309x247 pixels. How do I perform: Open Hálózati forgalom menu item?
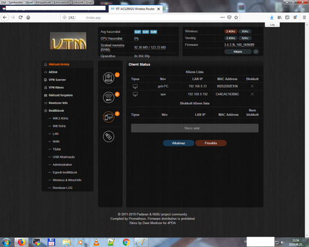coord(61,95)
